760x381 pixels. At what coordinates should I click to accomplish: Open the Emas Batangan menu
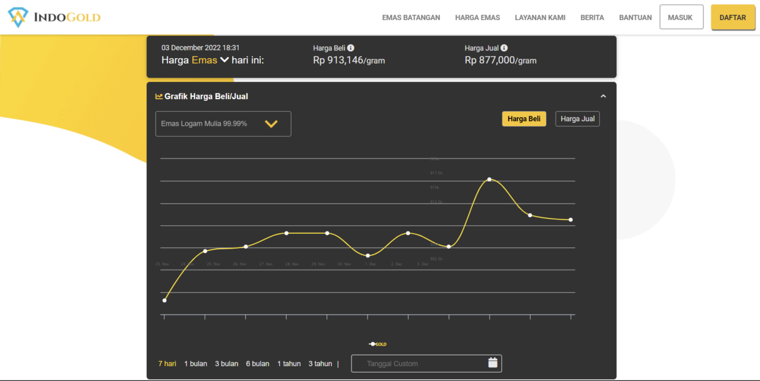tap(411, 18)
